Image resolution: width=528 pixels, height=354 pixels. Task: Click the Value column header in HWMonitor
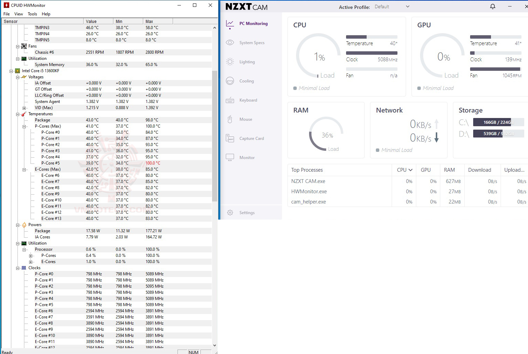[98, 21]
